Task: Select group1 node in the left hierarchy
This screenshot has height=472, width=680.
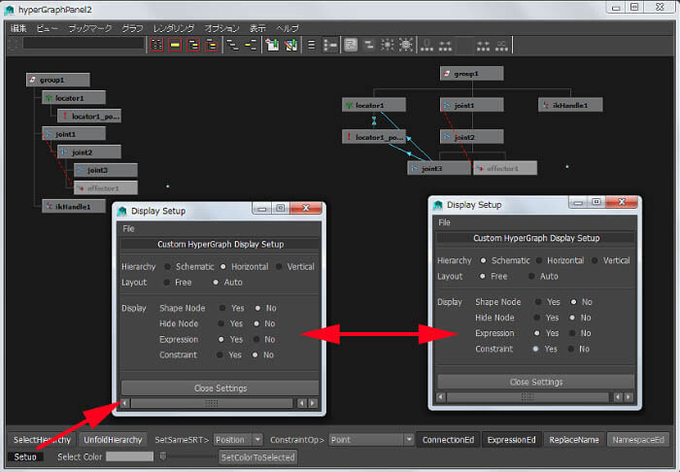Action: [58, 80]
